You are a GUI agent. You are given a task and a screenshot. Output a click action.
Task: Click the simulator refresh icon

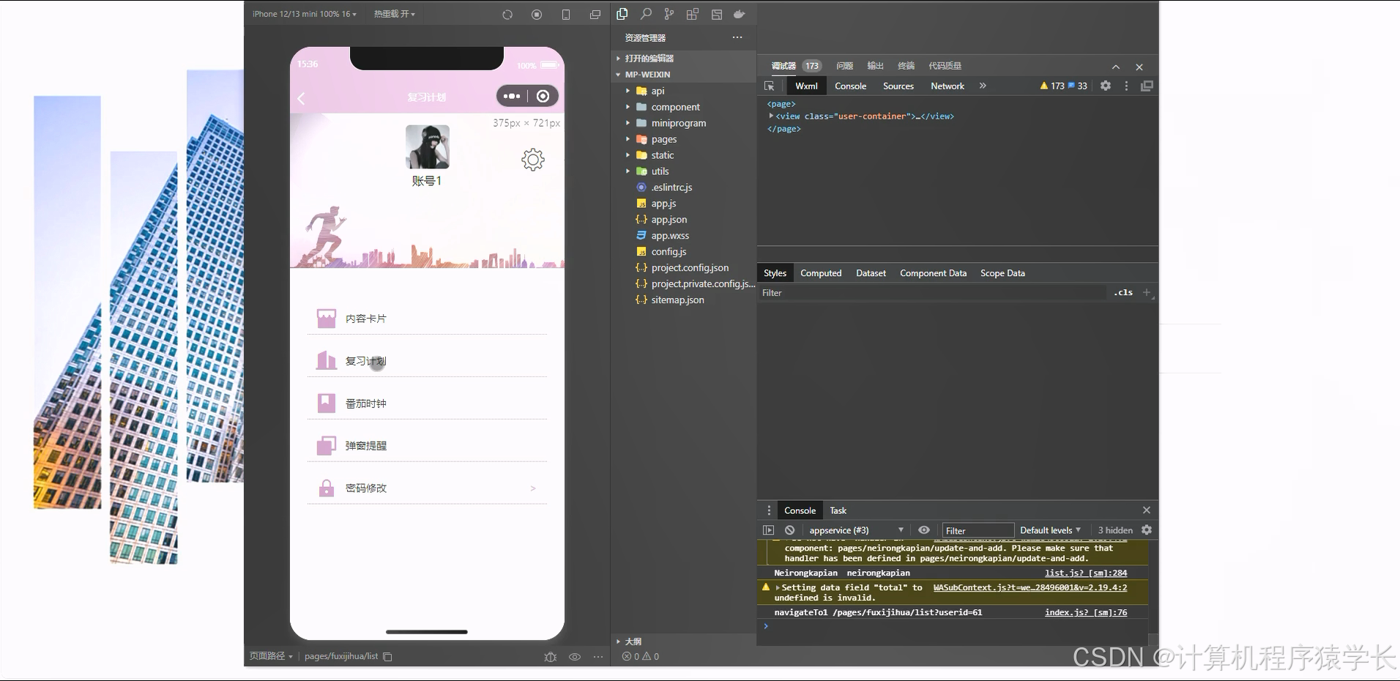(507, 15)
